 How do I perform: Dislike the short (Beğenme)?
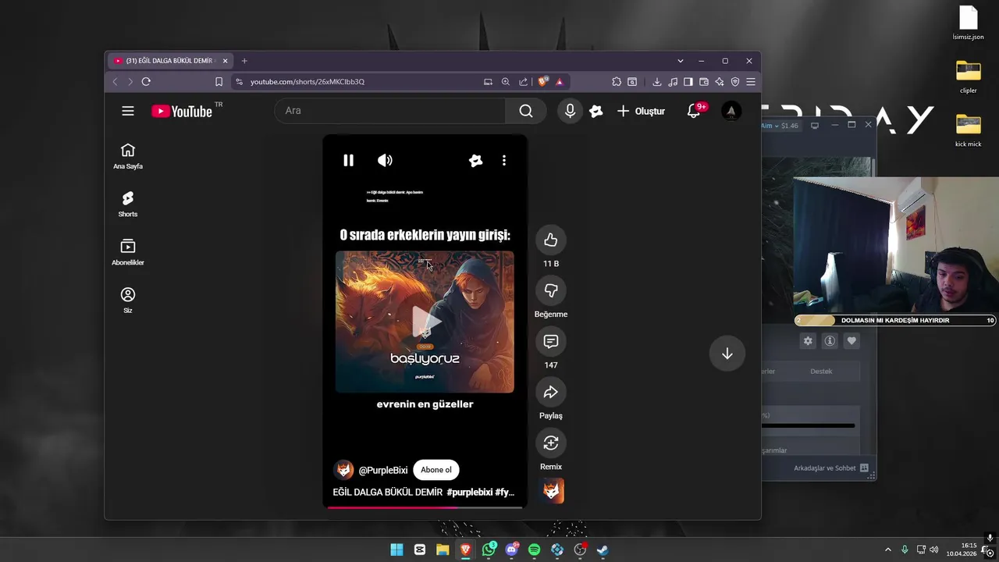coord(551,290)
